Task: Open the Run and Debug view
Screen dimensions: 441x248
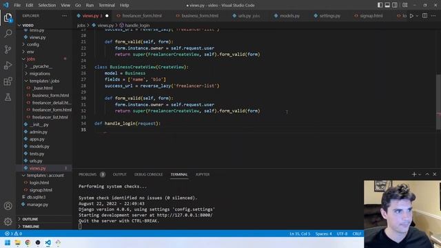Action: coord(8,65)
